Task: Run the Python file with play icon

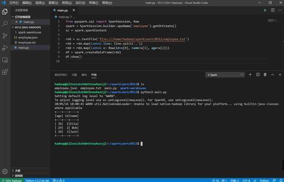Action: 265,10
